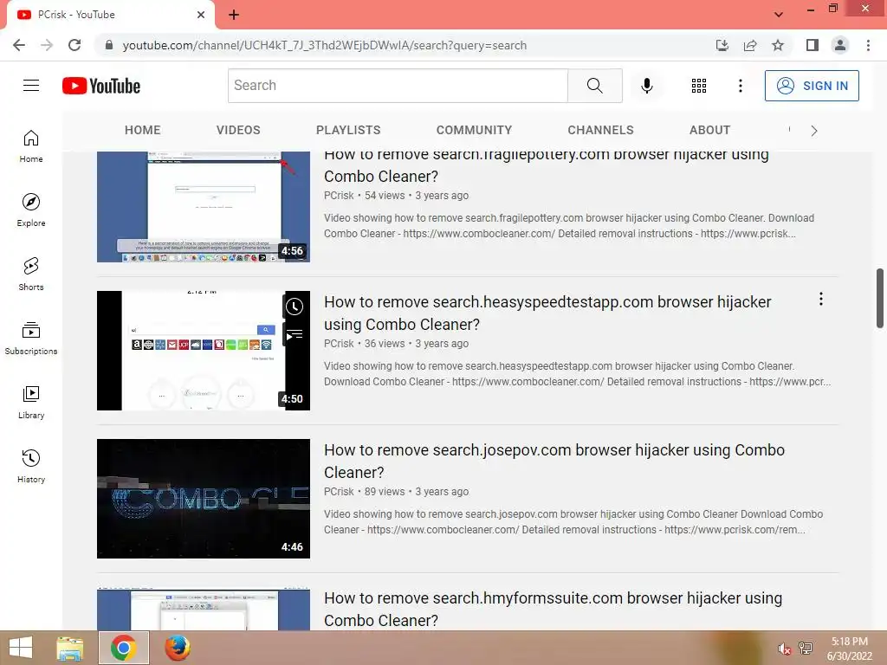Open taskbar clock showing 5:18 PM

850,649
